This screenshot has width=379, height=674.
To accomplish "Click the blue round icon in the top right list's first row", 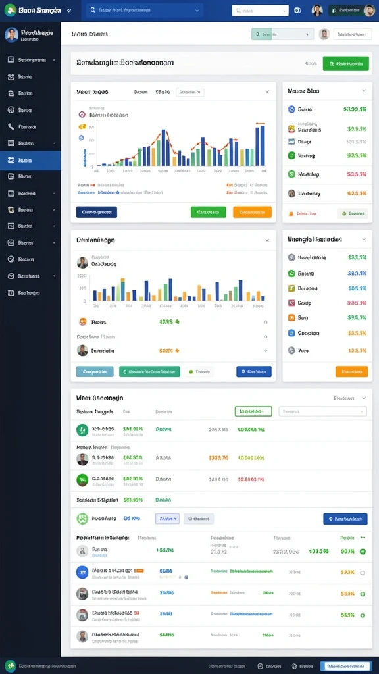I will (x=291, y=109).
